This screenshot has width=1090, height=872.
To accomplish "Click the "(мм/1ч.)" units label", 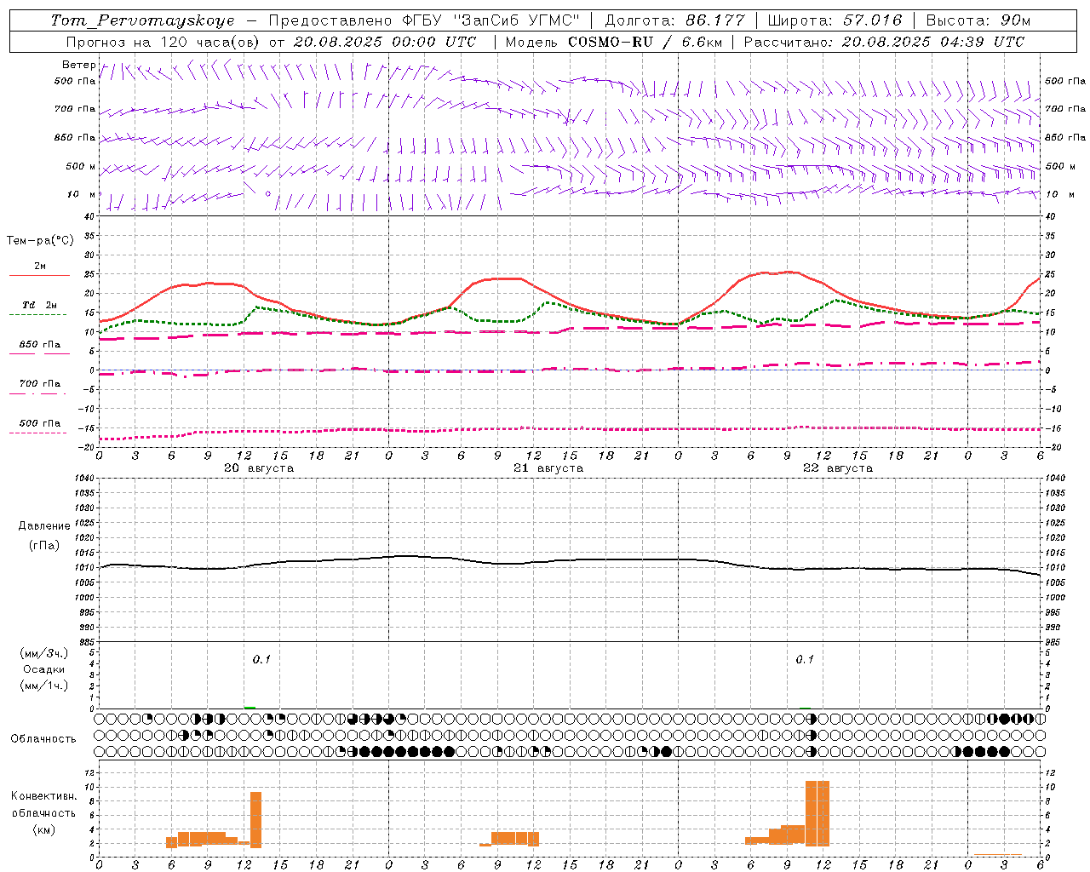I will coord(44,686).
